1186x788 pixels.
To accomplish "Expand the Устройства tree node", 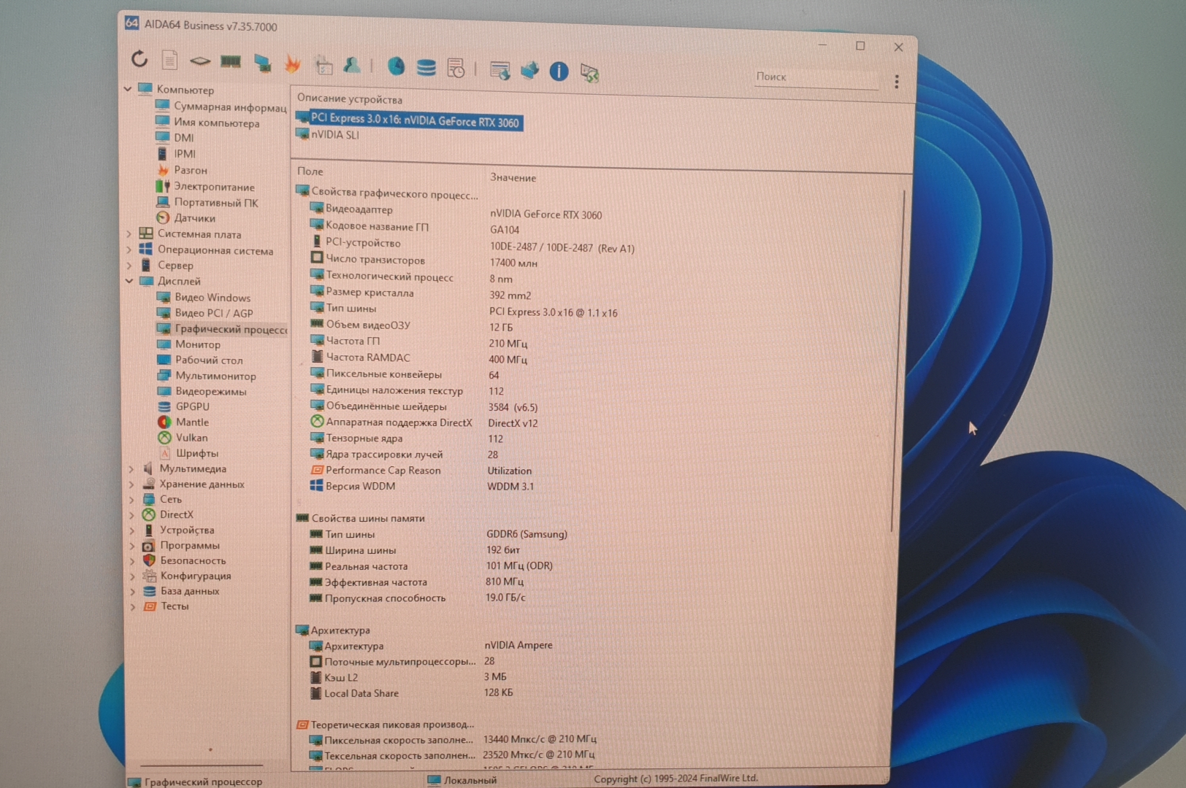I will pyautogui.click(x=132, y=530).
